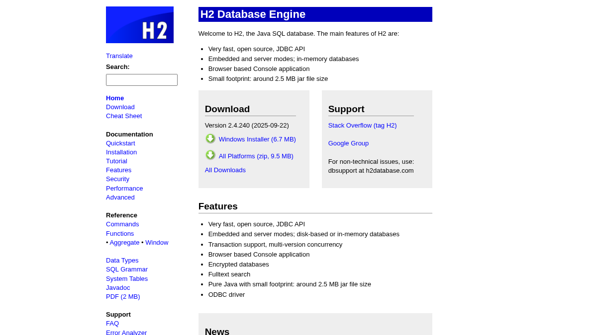Open Commands reference
Image resolution: width=597 pixels, height=335 pixels.
pyautogui.click(x=122, y=224)
